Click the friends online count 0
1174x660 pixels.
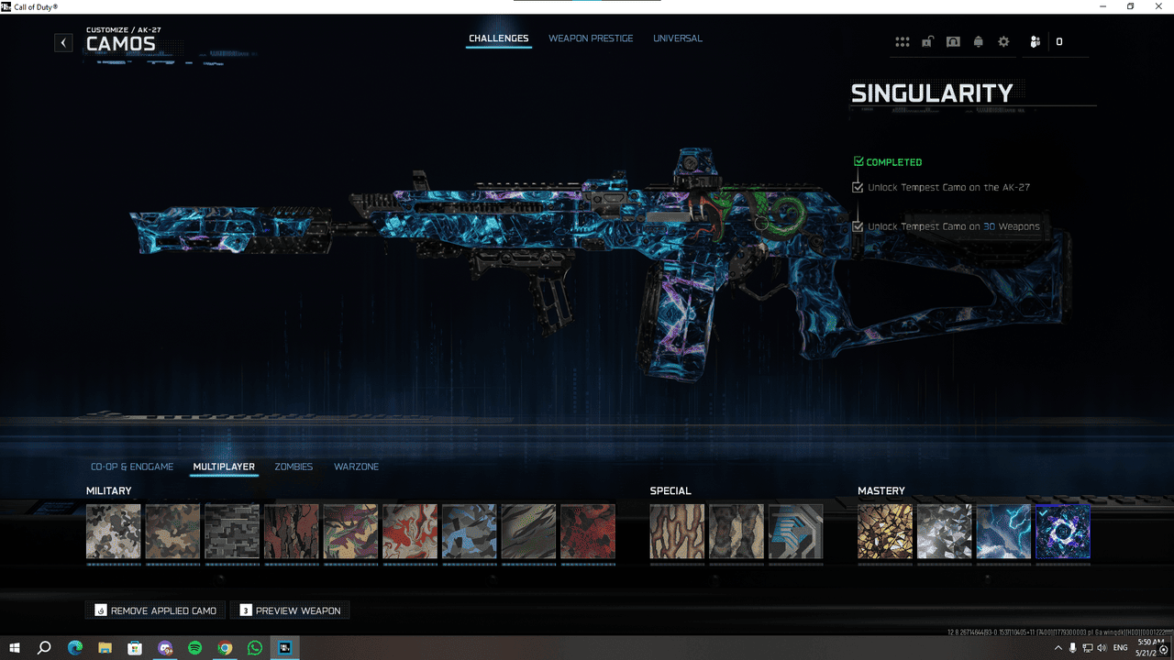(1059, 42)
